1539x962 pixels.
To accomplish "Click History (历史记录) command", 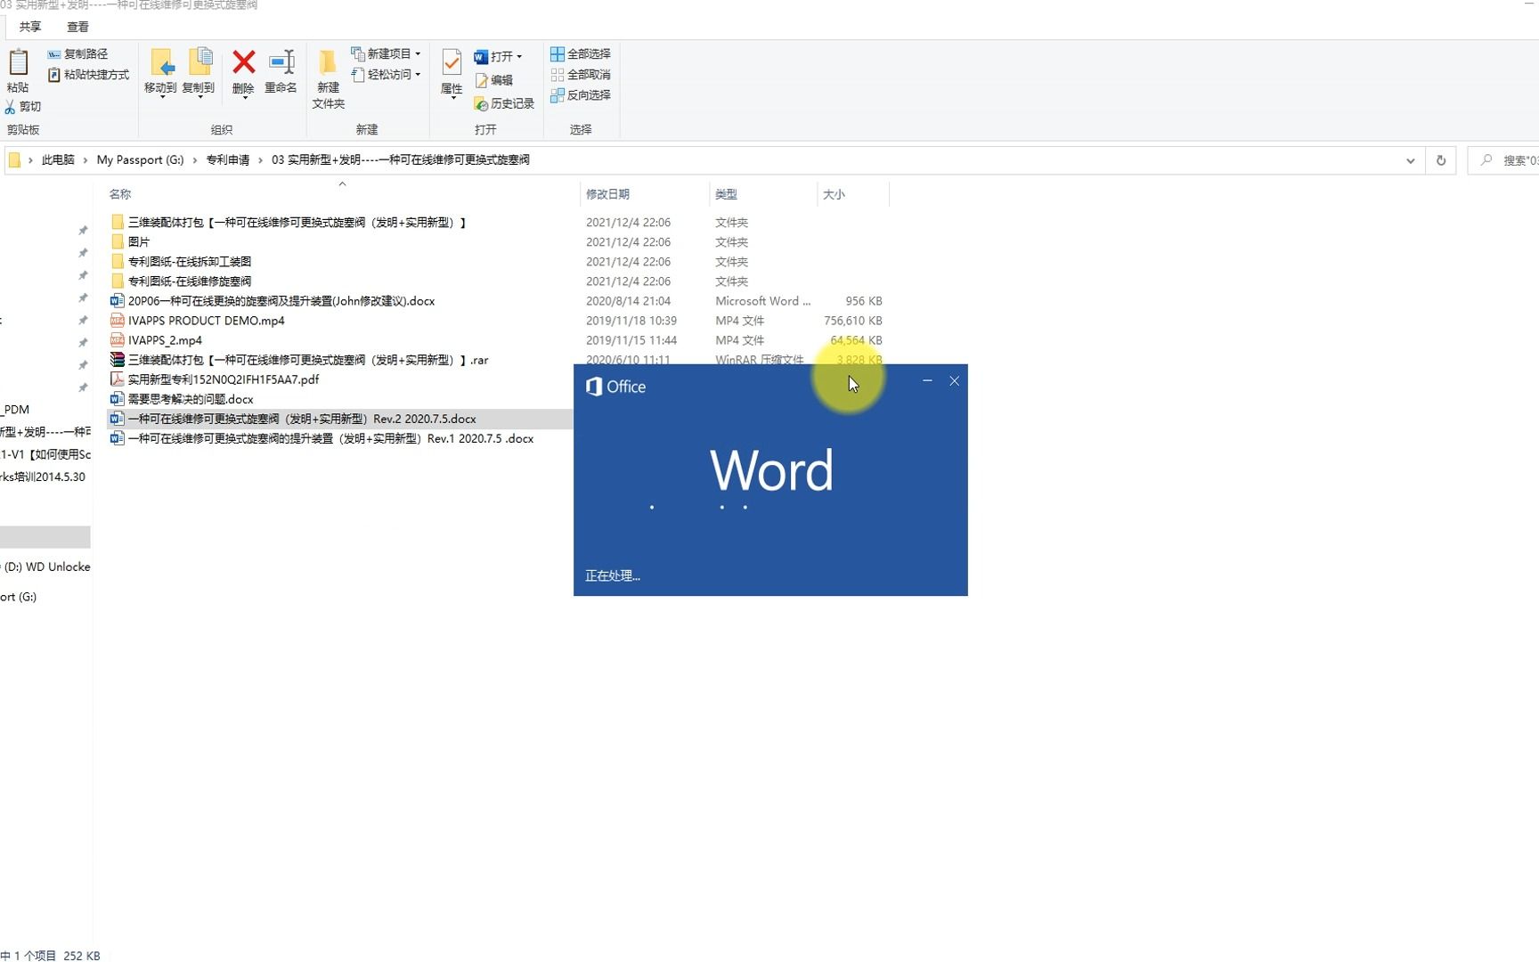I will click(504, 104).
